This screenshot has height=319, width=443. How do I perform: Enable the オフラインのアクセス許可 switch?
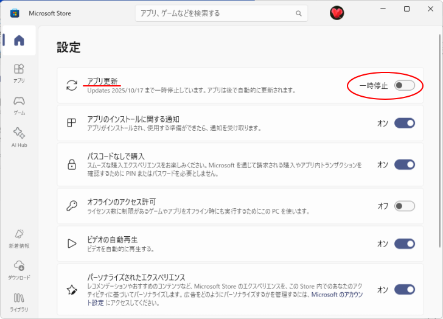click(x=405, y=206)
